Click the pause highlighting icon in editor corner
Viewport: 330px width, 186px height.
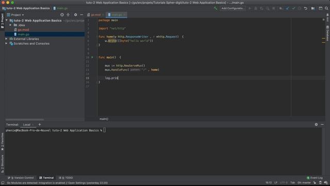[x=323, y=20]
